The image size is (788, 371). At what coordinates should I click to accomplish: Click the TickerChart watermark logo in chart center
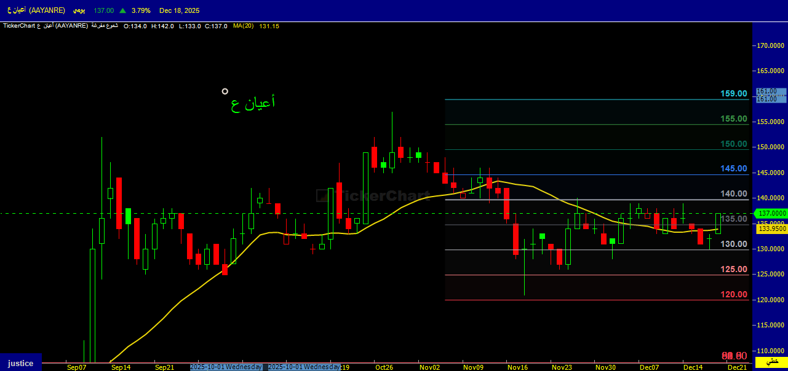(x=373, y=196)
